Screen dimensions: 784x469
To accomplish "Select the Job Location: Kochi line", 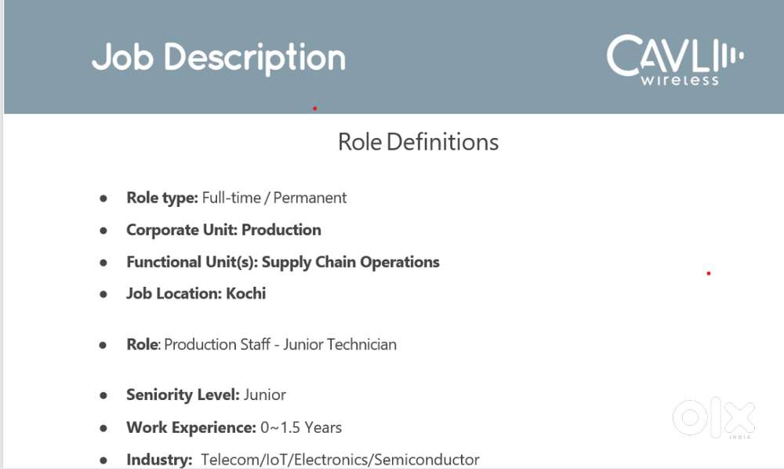I will pos(196,293).
